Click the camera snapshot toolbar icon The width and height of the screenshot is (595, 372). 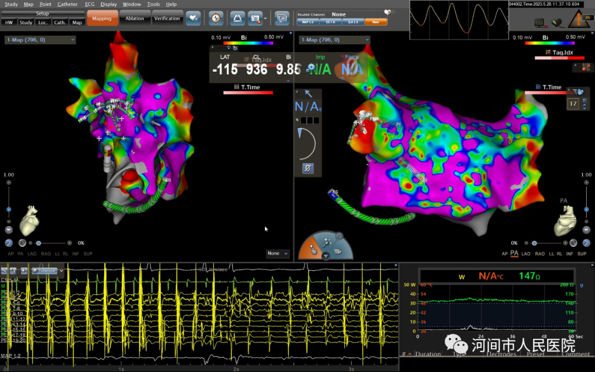point(255,18)
